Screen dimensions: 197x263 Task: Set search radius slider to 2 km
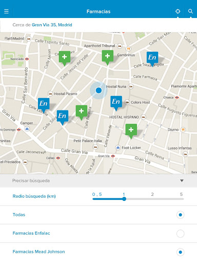152,199
